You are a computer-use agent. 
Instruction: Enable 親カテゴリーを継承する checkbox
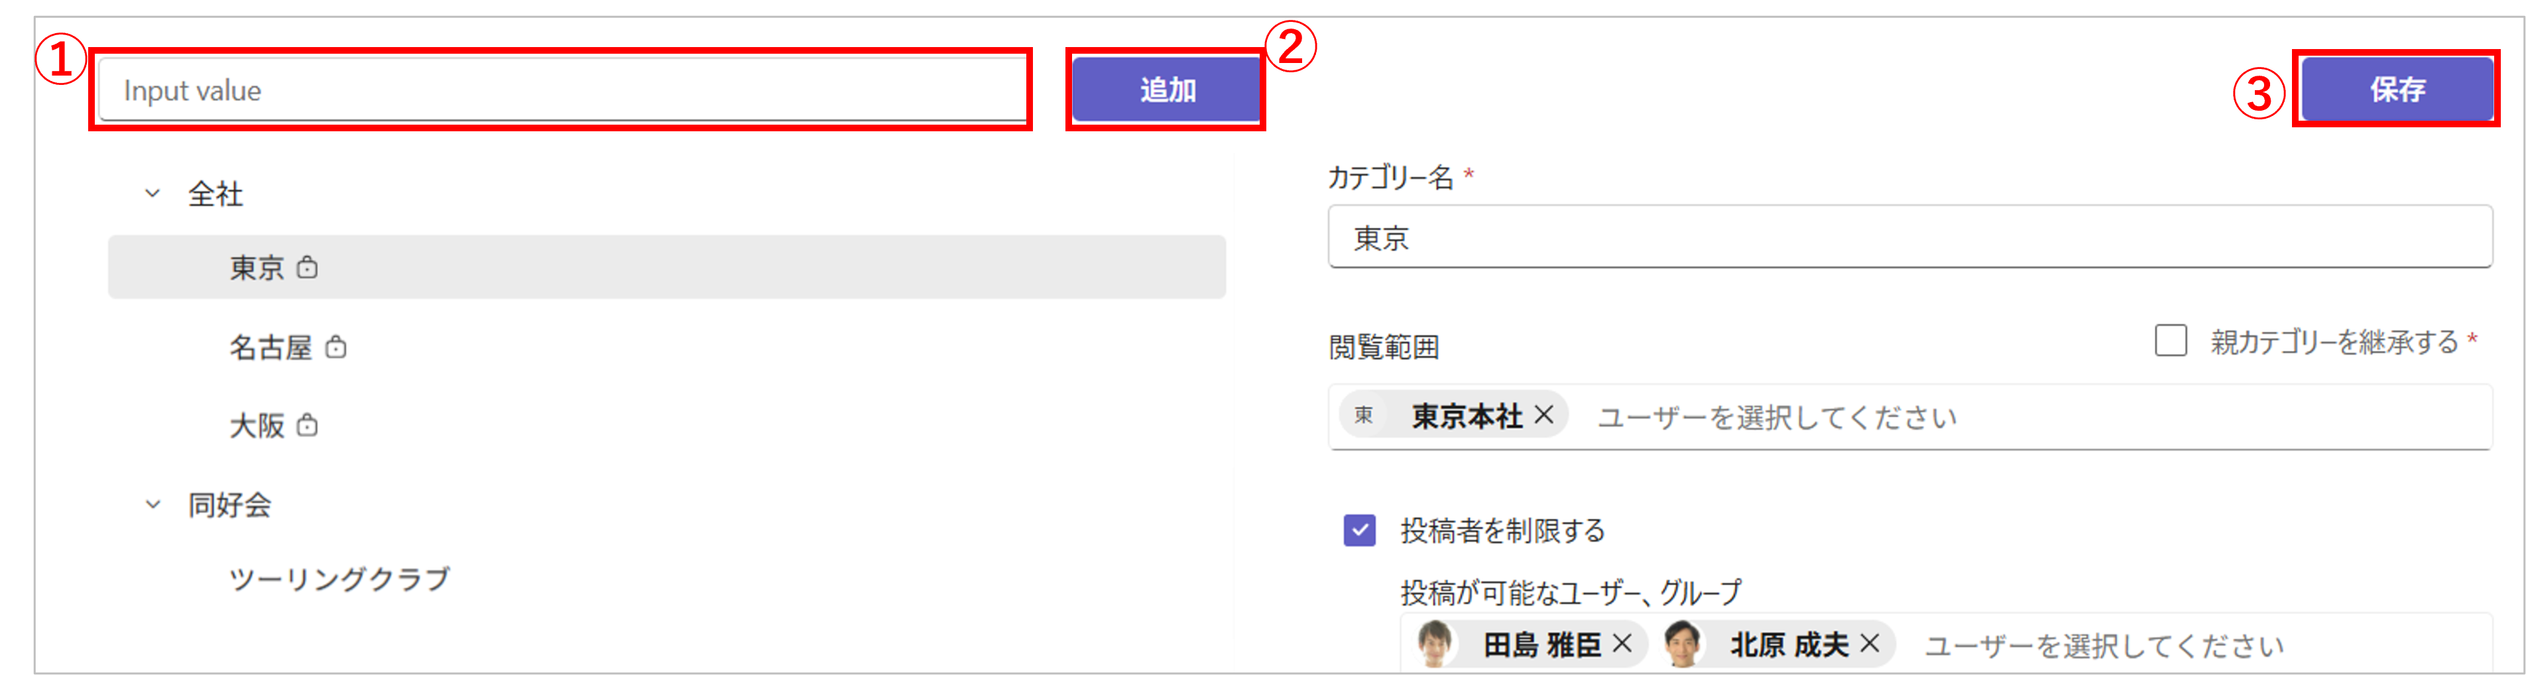[2170, 340]
